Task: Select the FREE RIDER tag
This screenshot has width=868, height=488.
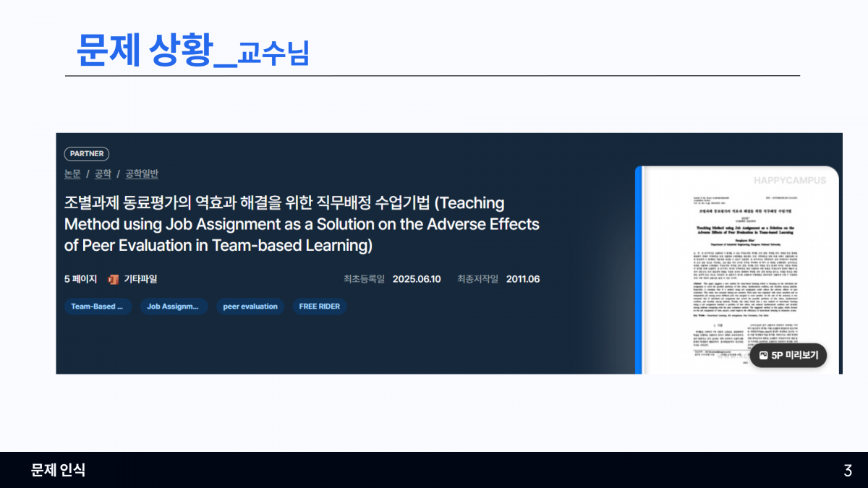Action: pyautogui.click(x=320, y=307)
